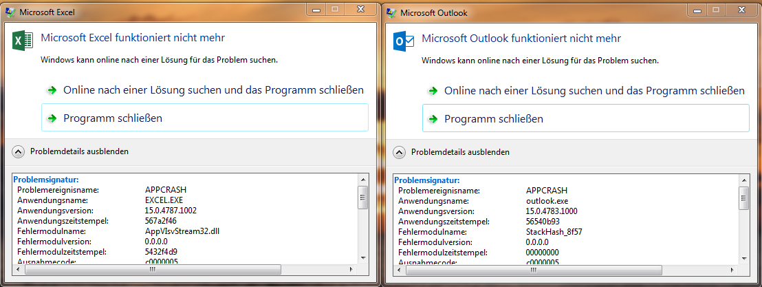
Task: Close the Microsoft Excel crash dialog
Action: coord(360,9)
